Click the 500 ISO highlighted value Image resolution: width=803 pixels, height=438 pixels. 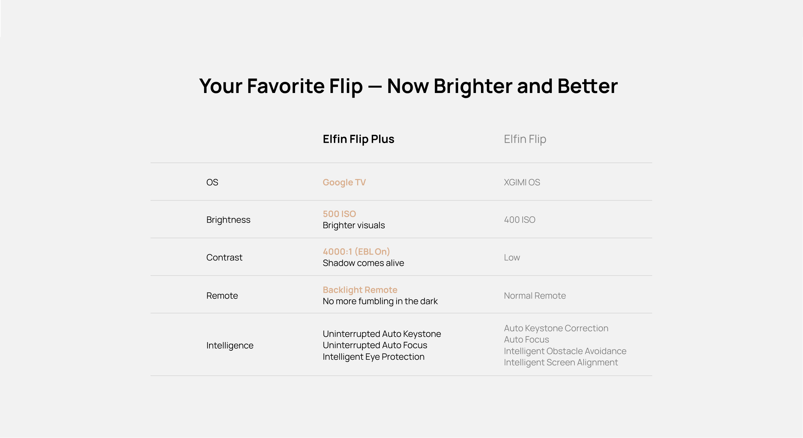point(339,214)
